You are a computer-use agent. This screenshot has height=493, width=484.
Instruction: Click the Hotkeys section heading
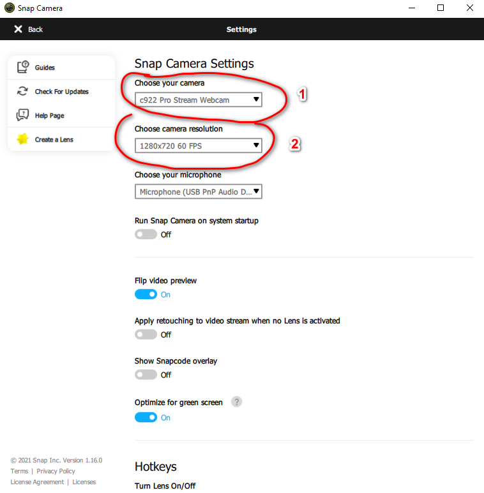155,467
